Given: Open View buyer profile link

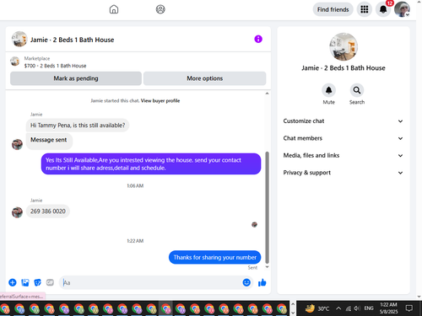Looking at the screenshot, I should click(160, 101).
